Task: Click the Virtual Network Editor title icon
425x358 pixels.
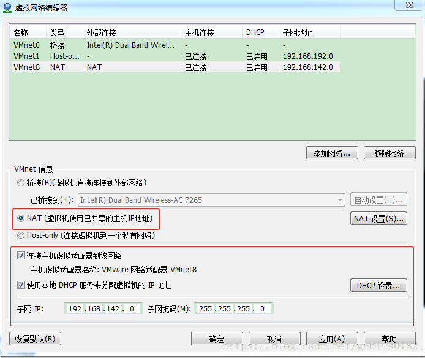Action: [x=7, y=7]
